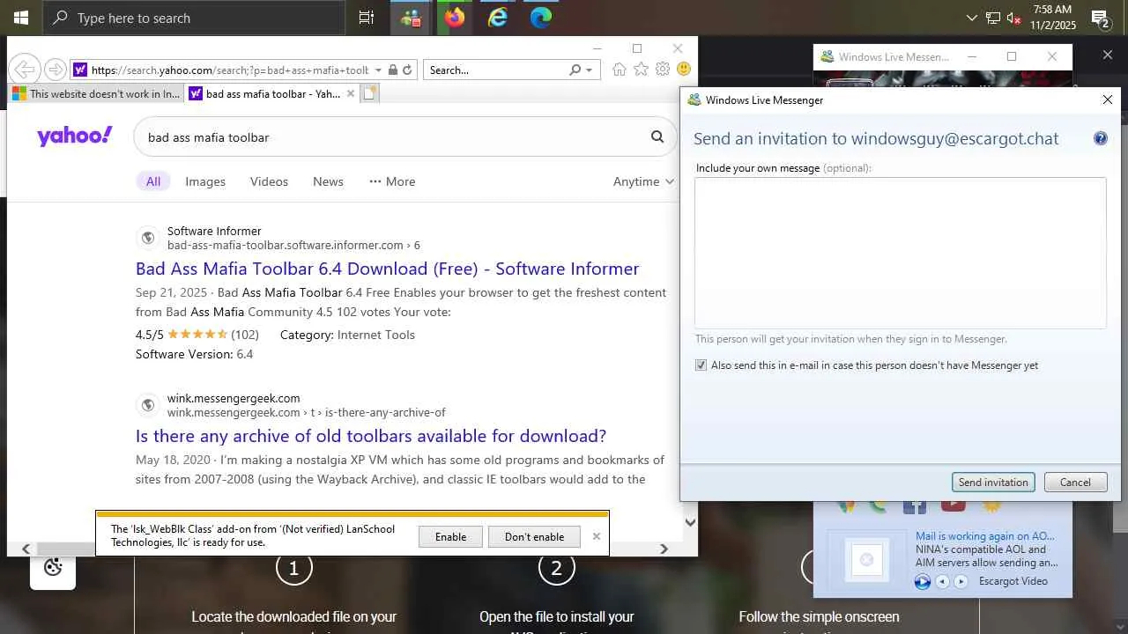
Task: Click inside the invitation message text box
Action: (x=900, y=253)
